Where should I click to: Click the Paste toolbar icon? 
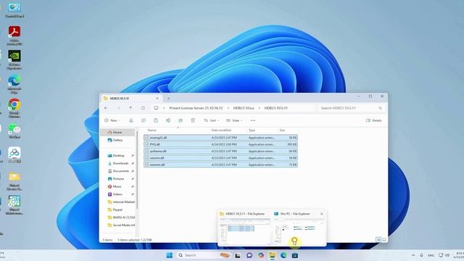(156, 120)
